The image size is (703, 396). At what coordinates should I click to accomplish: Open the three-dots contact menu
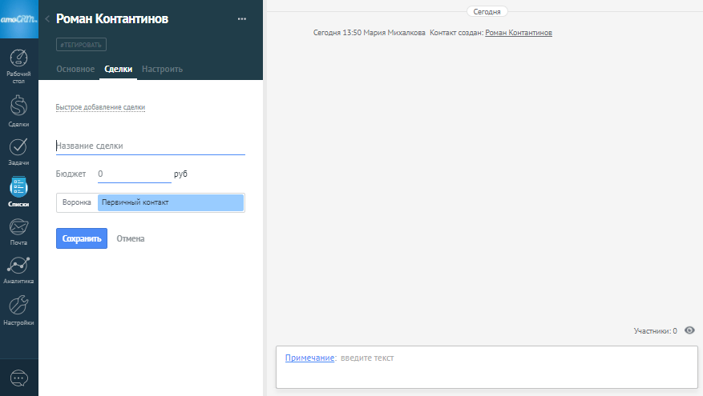(x=242, y=18)
